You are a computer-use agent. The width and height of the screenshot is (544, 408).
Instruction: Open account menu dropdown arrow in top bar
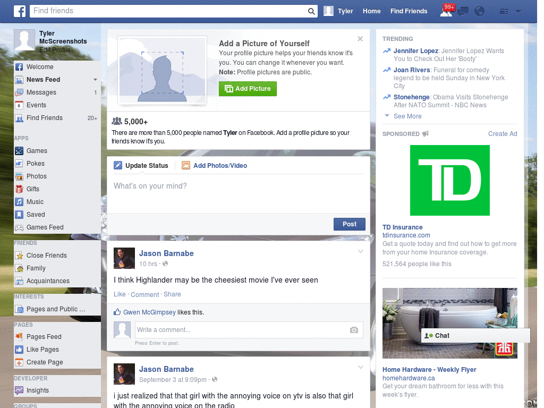tap(518, 12)
